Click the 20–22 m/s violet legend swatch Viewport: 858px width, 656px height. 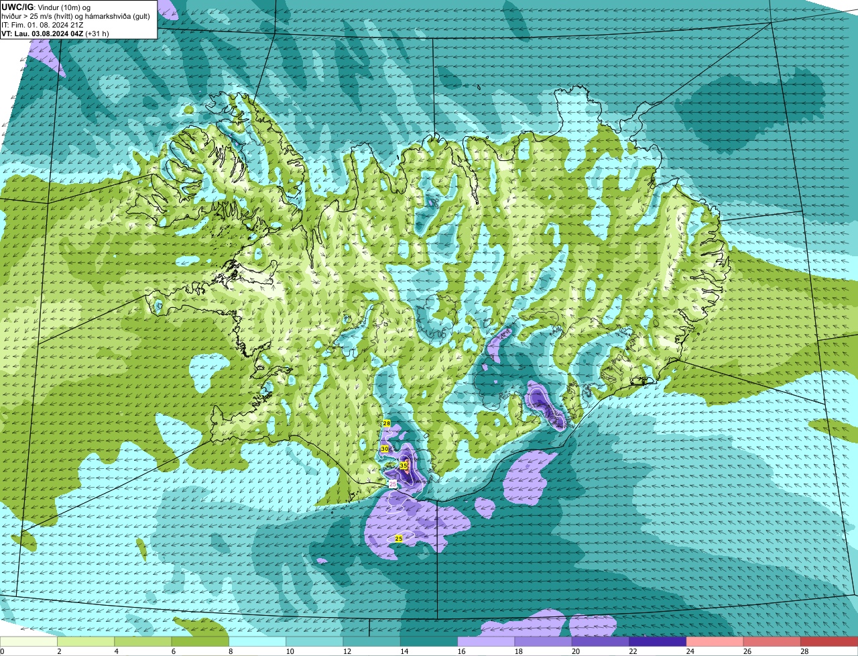tap(600, 641)
